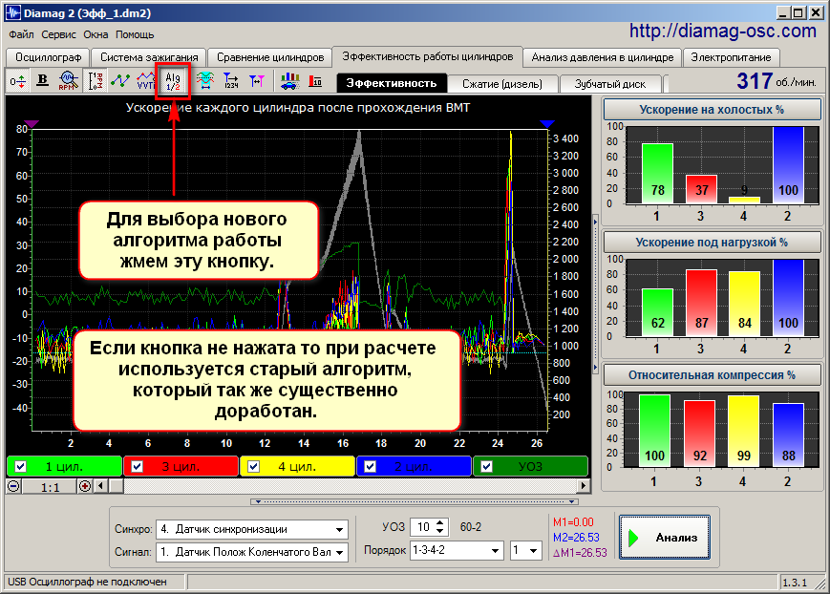Click the green bar 78 in idle acceleration chart
Screen dimensions: 830x594
657,173
